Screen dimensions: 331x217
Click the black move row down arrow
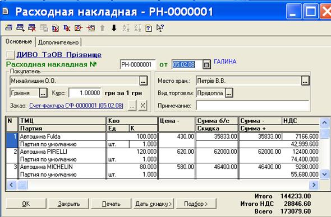pyautogui.click(x=114, y=28)
